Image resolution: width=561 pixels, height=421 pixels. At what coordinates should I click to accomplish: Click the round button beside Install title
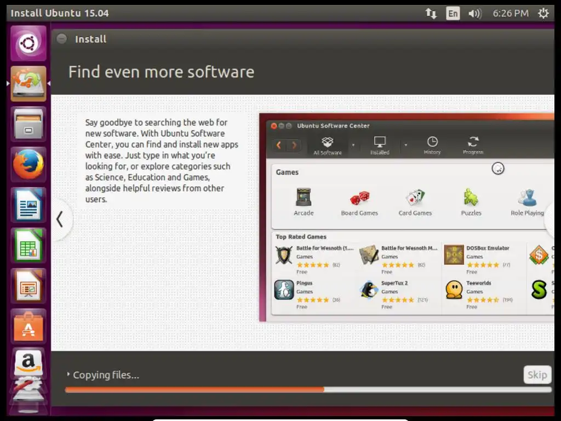[x=61, y=39]
